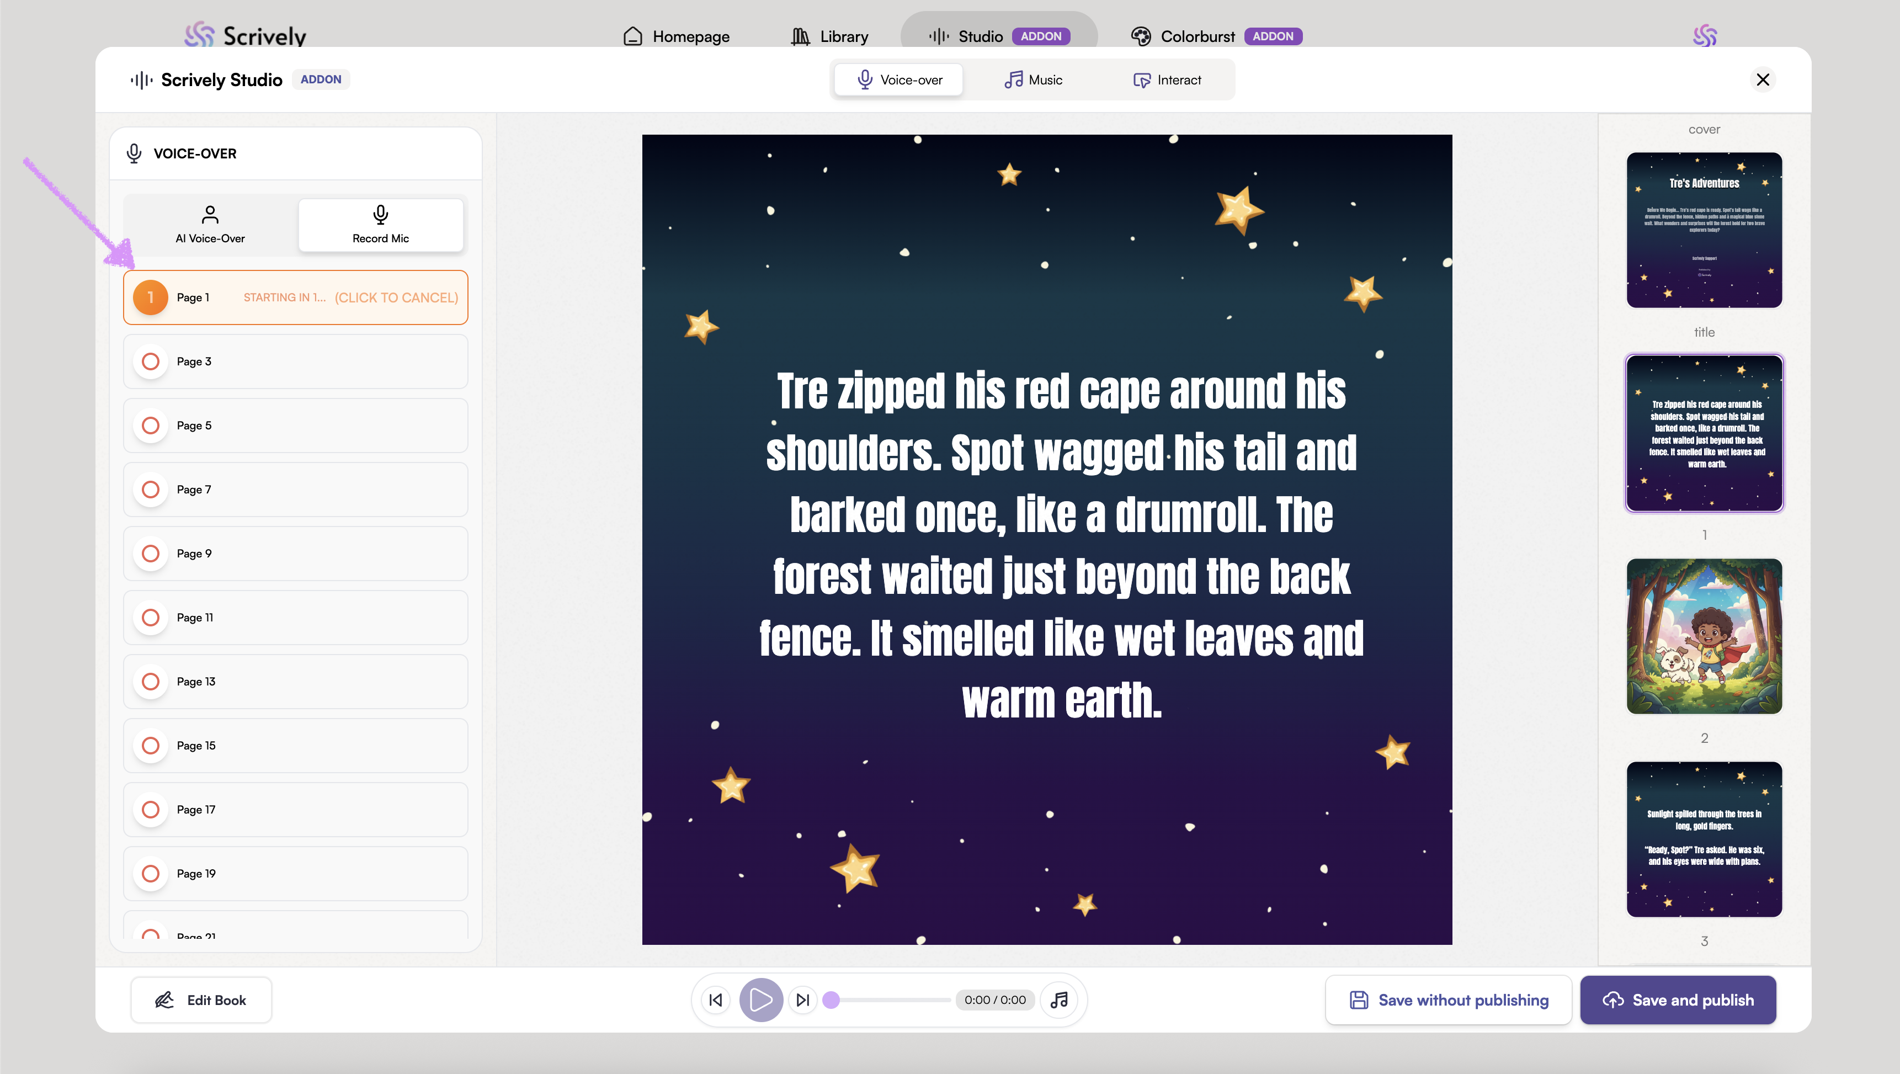
Task: Click the Edit Book button
Action: [201, 999]
